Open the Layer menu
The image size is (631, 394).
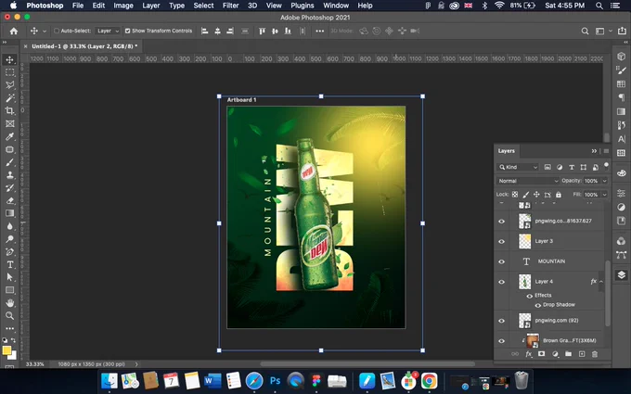151,6
